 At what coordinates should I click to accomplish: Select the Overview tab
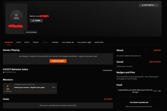pos(9,42)
